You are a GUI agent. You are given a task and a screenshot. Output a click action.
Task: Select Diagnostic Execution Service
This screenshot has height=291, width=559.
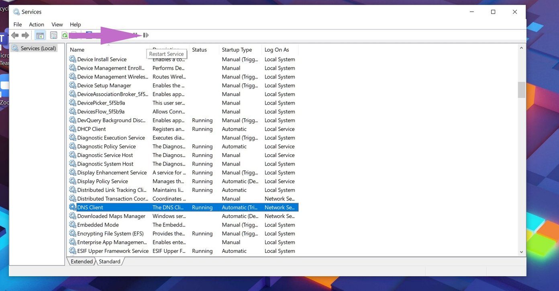183,138
